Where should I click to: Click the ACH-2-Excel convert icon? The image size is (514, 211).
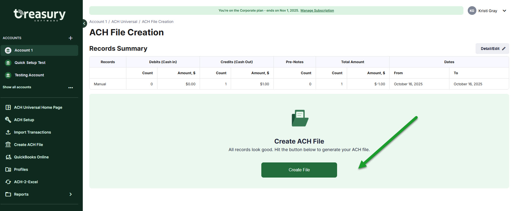[x=8, y=182]
